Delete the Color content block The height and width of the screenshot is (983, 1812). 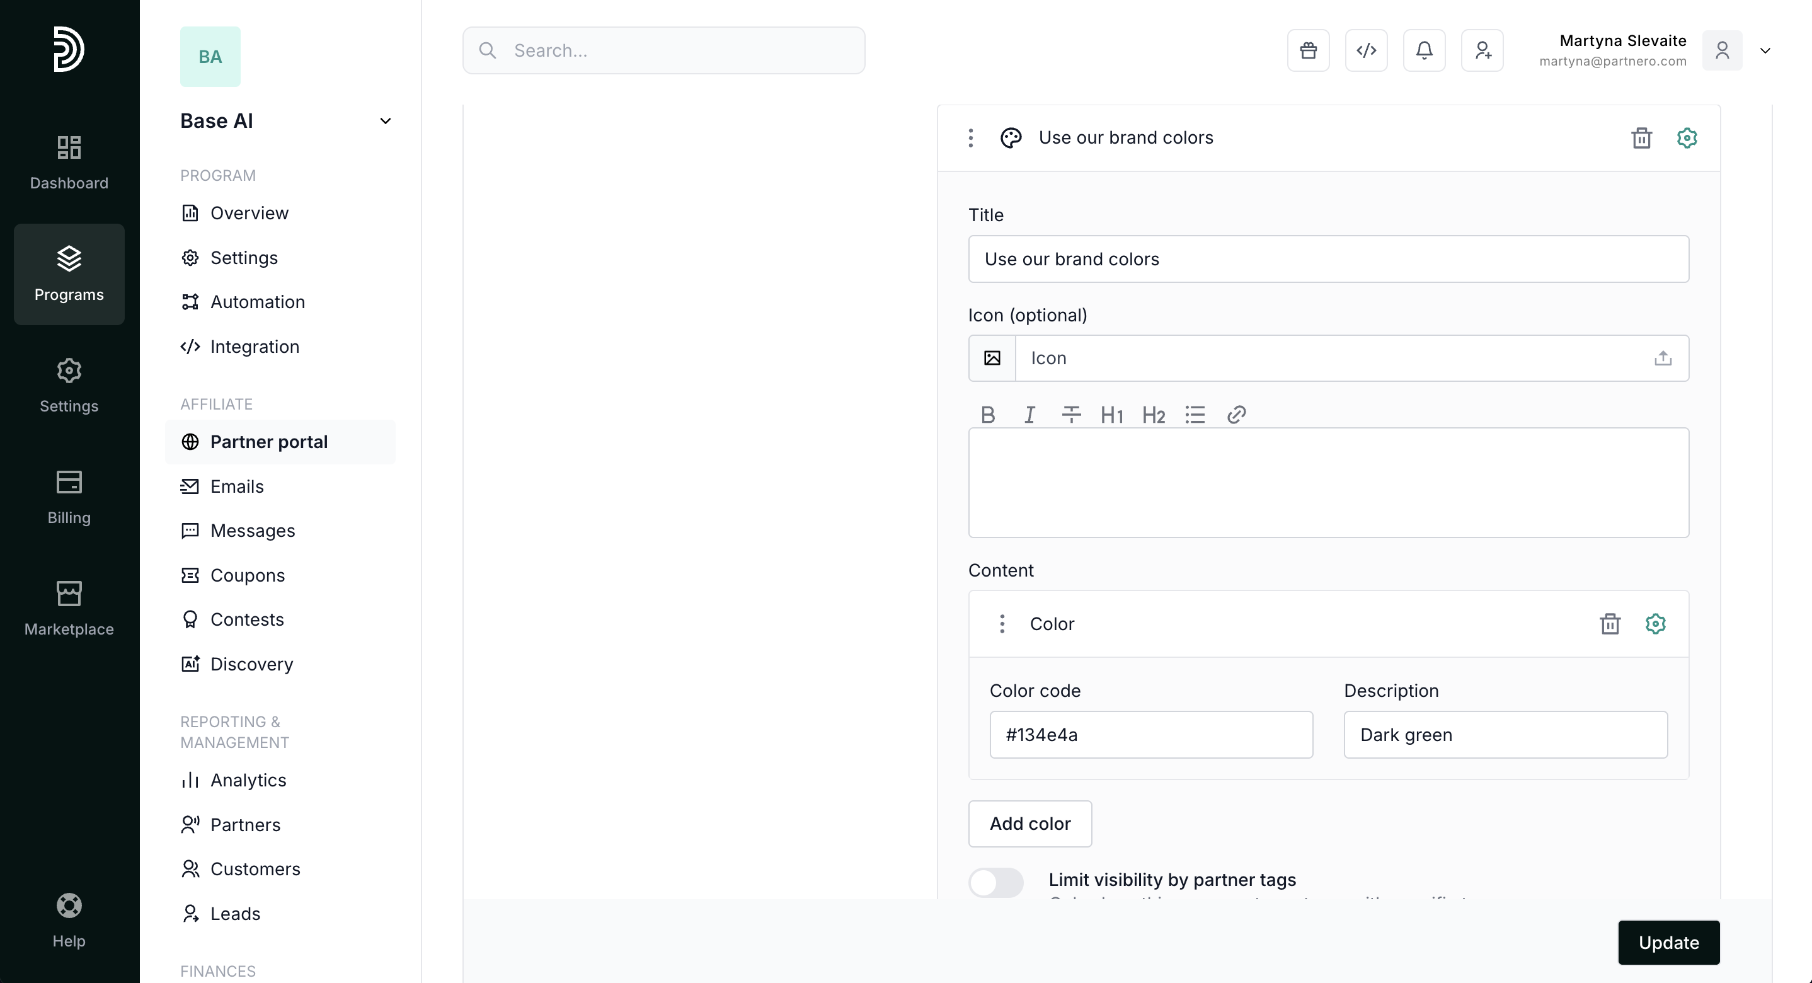1609,623
